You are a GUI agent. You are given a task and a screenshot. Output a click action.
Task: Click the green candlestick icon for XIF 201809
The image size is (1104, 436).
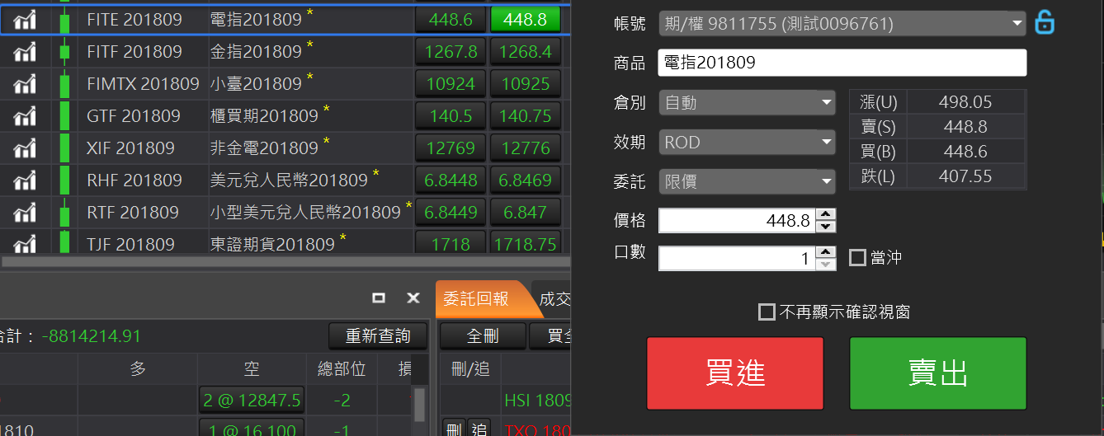64,148
